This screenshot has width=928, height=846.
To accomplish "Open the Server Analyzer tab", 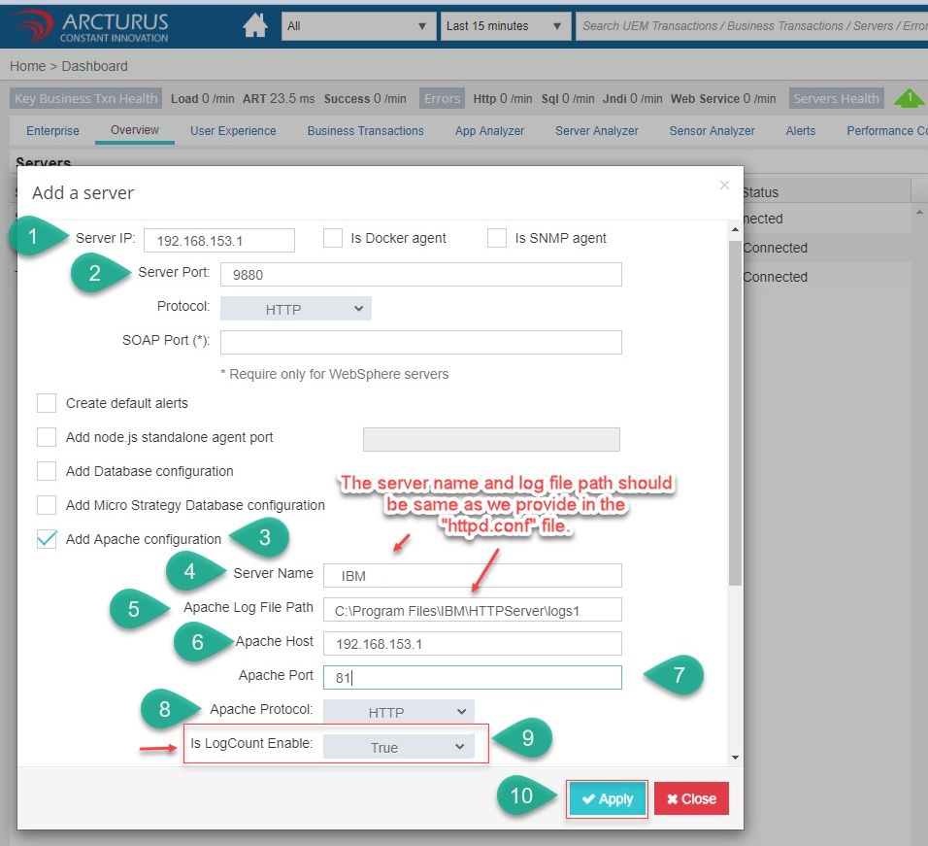I will 596,131.
